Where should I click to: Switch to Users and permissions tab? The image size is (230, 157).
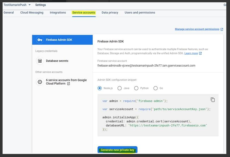tap(140, 13)
